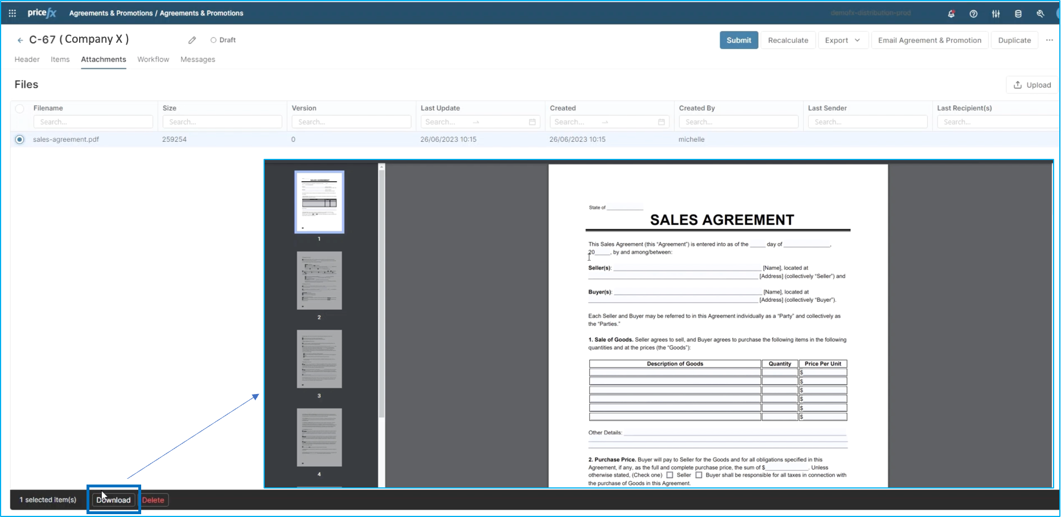The image size is (1061, 517).
Task: Click the Recalculate button
Action: coord(788,40)
